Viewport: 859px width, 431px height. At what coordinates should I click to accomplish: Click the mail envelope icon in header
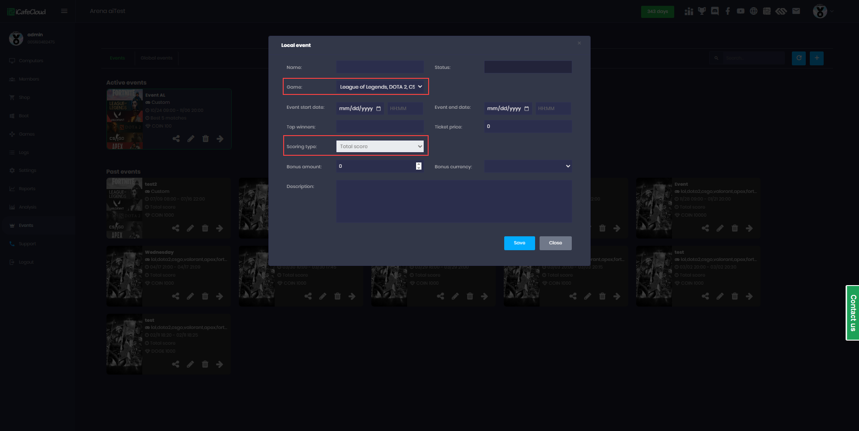click(796, 11)
